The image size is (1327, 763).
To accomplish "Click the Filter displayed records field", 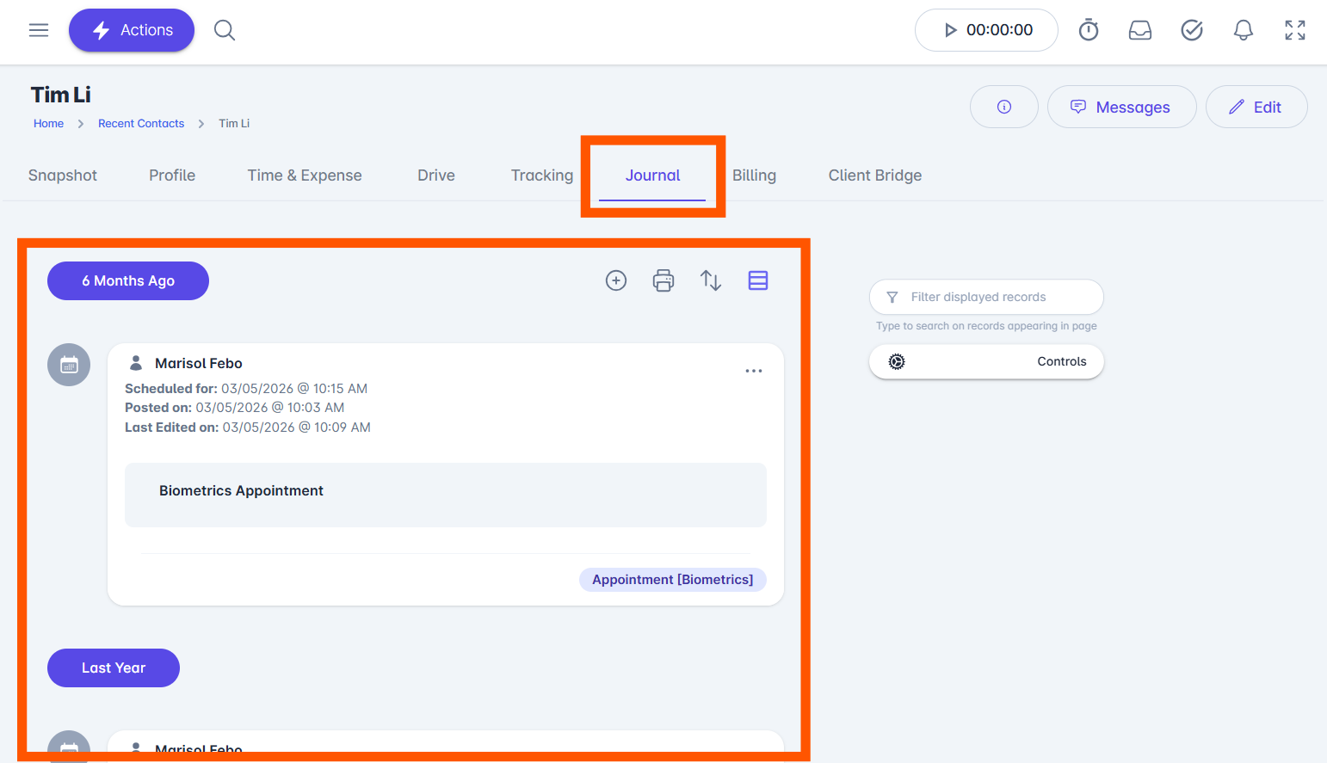I will [x=986, y=297].
